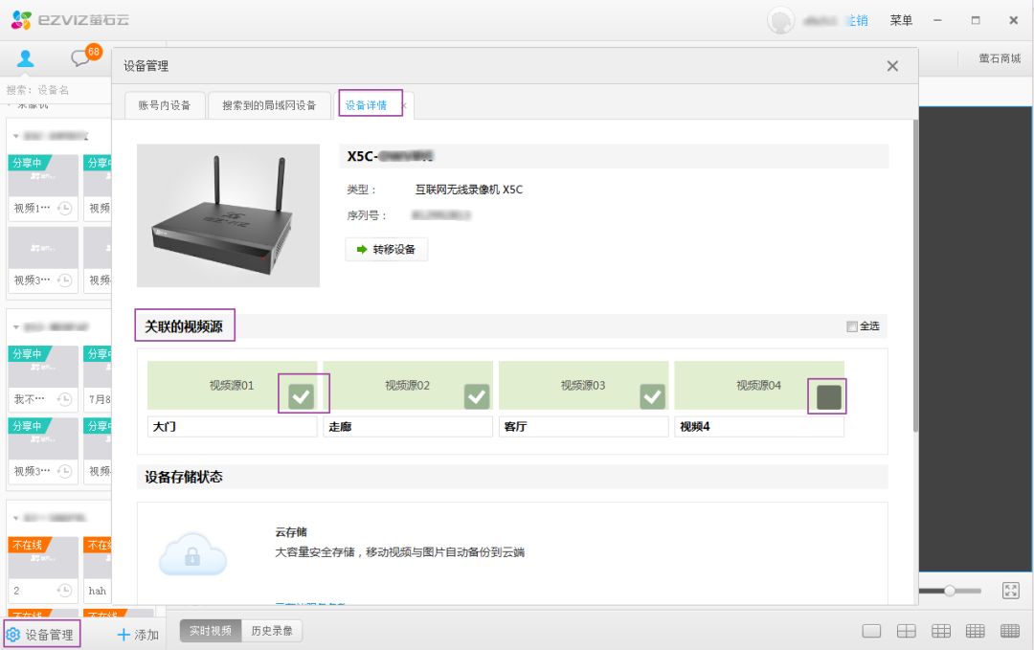Switch to nine-window grid layout
This screenshot has height=650, width=1034.
click(940, 631)
